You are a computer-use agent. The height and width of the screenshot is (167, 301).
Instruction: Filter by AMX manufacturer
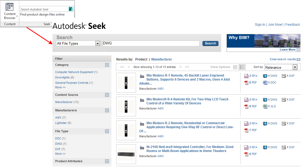point(58,117)
